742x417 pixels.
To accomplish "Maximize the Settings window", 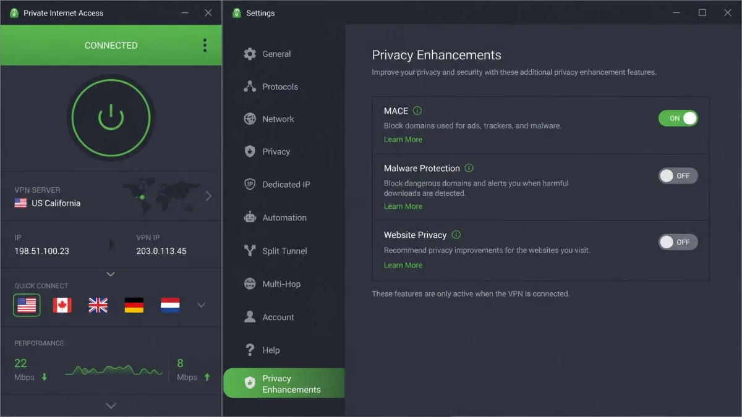I will 702,13.
